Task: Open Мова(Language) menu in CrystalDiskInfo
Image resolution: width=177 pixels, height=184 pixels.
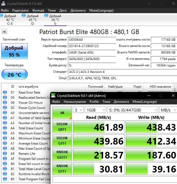Action: click(x=101, y=10)
